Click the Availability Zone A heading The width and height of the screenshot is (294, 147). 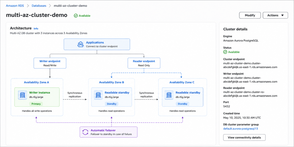click(37, 82)
